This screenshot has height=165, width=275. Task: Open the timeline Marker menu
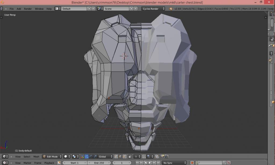[x=27, y=163]
